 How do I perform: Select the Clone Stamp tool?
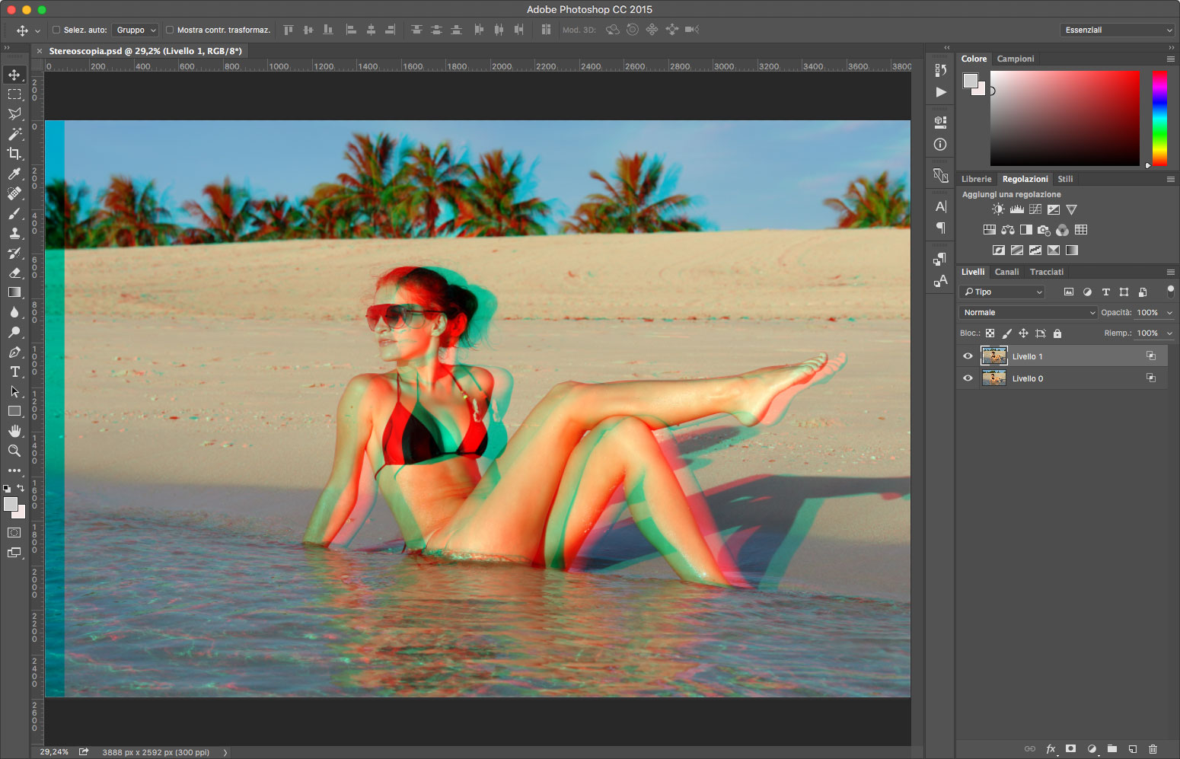click(14, 233)
